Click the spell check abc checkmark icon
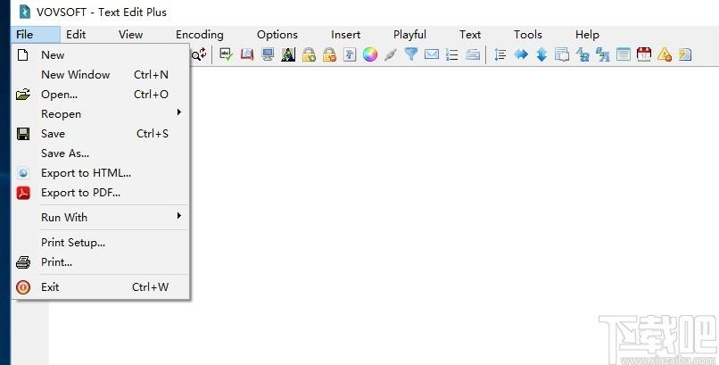 [226, 54]
